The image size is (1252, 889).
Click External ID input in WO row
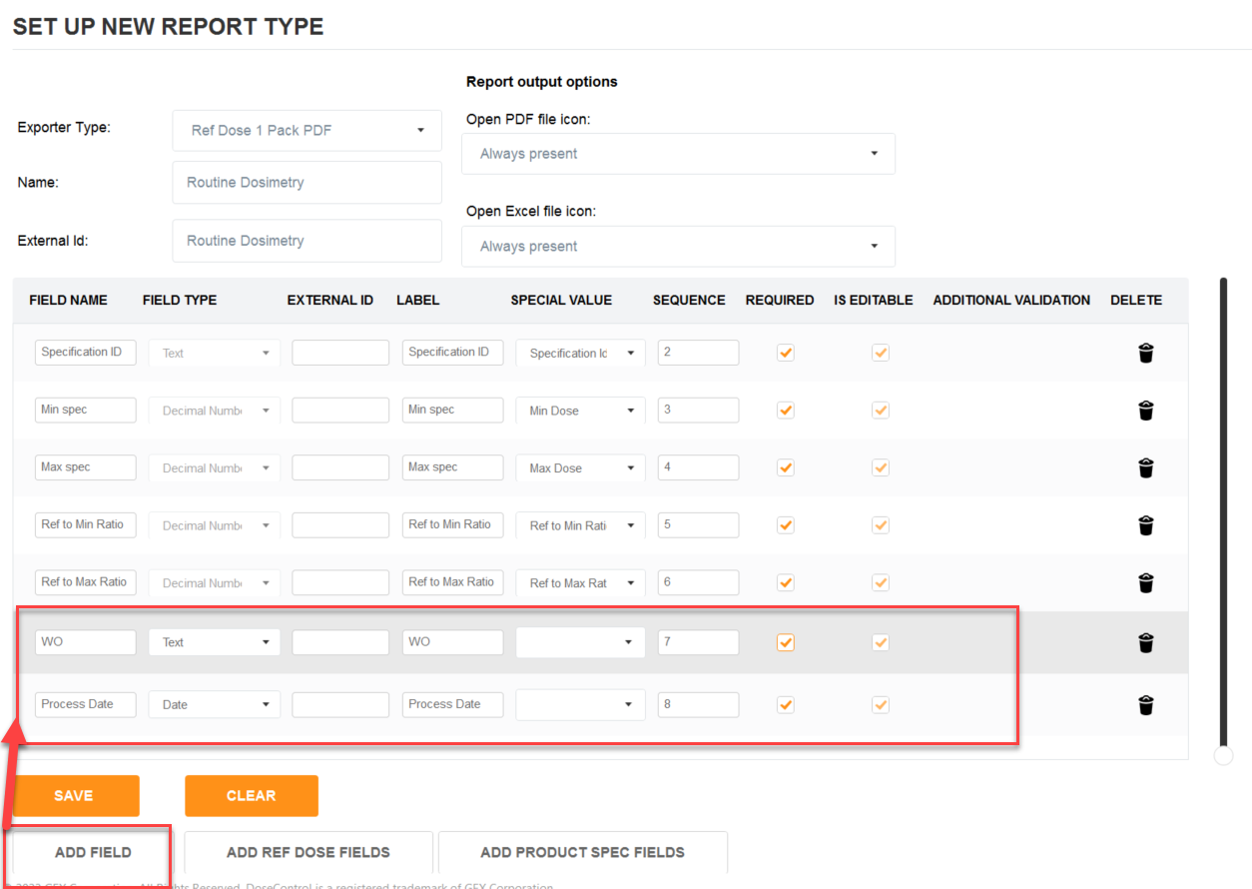(x=340, y=642)
